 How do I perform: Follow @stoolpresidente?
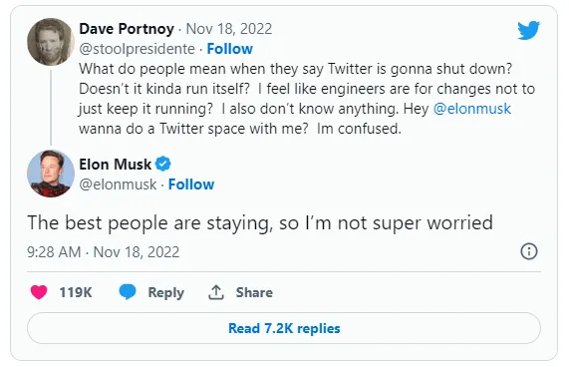230,49
